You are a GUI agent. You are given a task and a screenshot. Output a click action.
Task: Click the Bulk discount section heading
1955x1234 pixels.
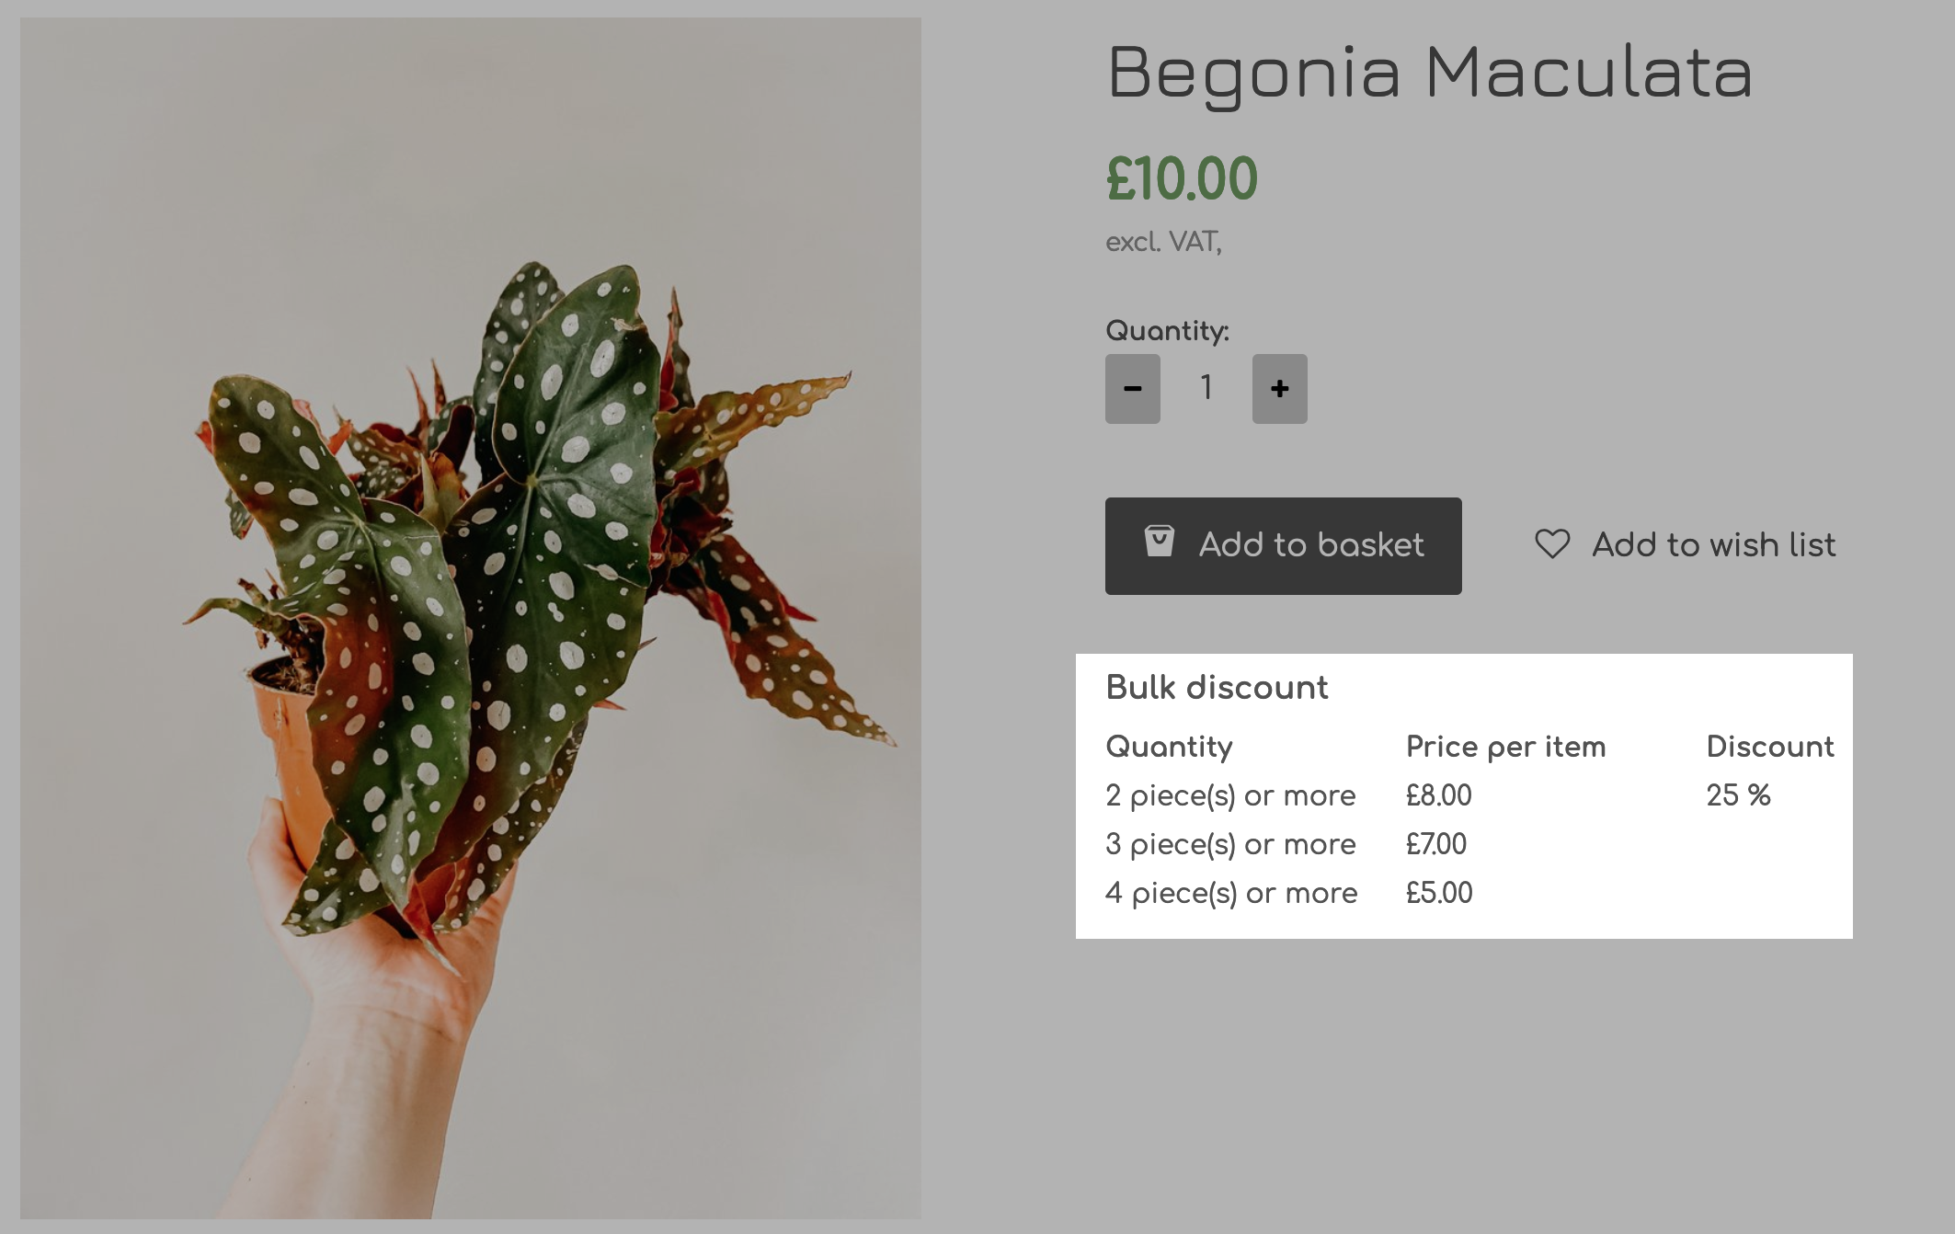tap(1217, 687)
